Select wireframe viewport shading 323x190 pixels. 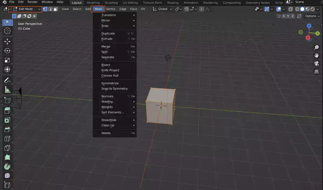297,9
